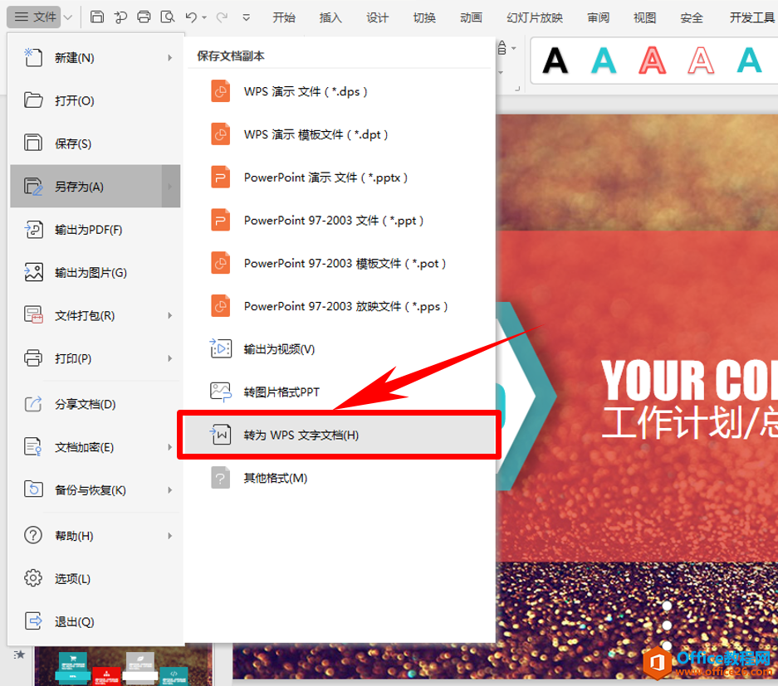Expand the 文档加密(E) submenu arrow
Image resolution: width=778 pixels, height=686 pixels.
click(169, 447)
